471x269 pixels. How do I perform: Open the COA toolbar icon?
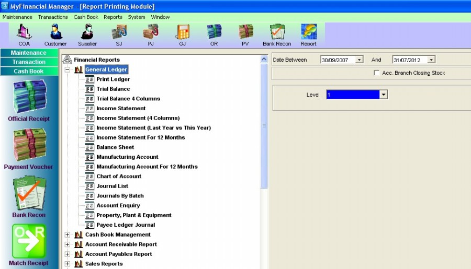click(24, 32)
